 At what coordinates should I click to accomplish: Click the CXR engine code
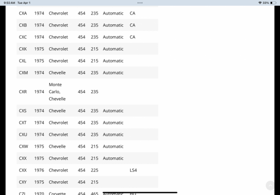23,92
